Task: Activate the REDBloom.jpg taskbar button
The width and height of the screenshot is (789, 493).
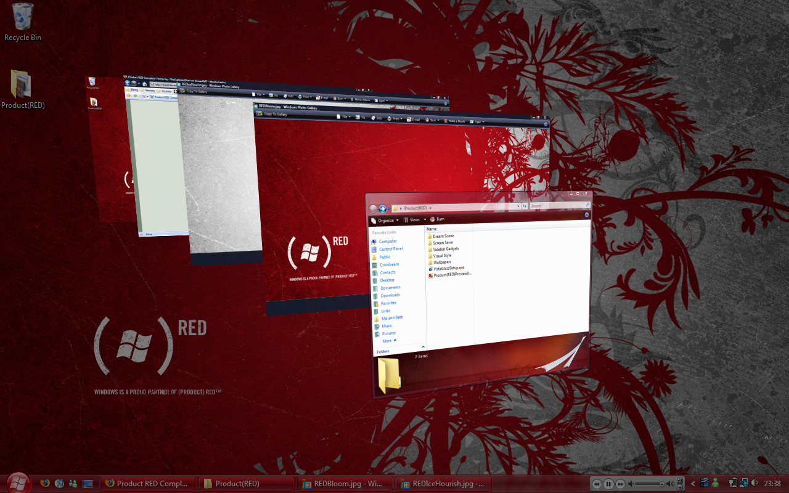Action: point(345,484)
